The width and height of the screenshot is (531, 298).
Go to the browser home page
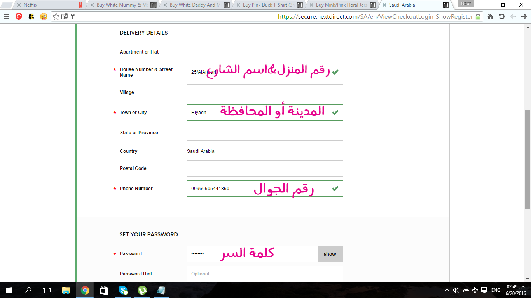[x=490, y=17]
